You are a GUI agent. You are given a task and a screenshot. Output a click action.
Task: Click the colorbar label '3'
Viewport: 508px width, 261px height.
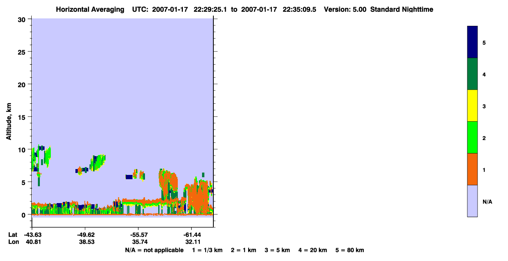(x=484, y=106)
